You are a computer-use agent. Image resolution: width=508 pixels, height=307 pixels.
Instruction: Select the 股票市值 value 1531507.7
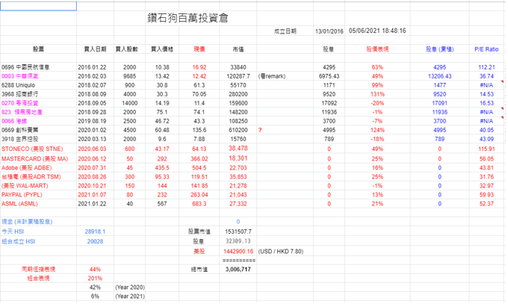coord(238,232)
